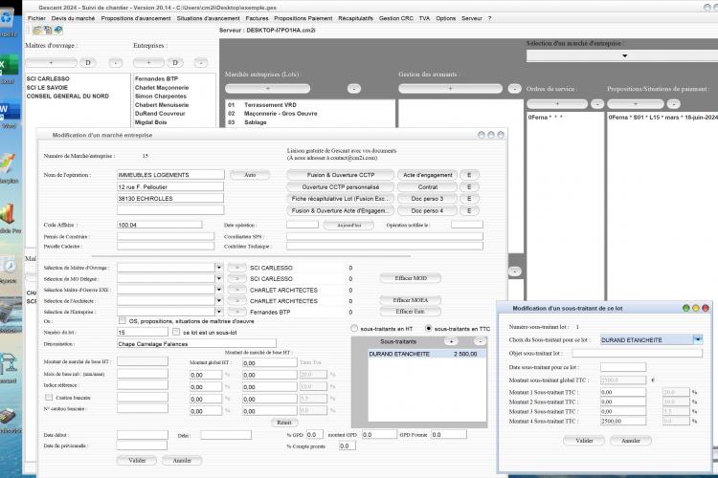Select Chabert Menuiserie in Entreprises list

coord(162,105)
